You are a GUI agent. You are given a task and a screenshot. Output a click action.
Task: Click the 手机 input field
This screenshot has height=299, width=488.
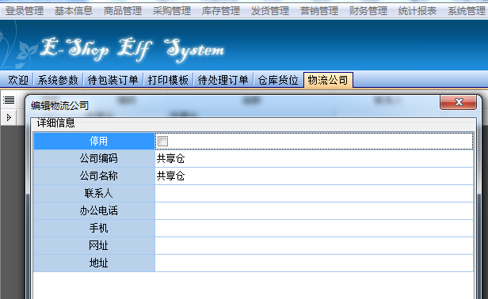click(x=314, y=228)
